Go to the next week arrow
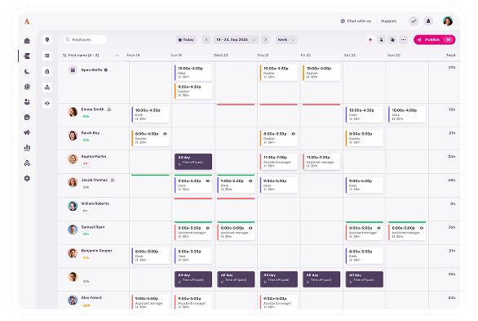 point(266,40)
